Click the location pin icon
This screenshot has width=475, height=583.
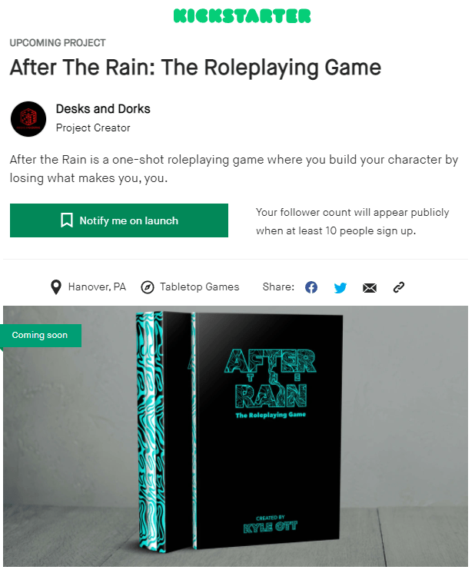pyautogui.click(x=56, y=287)
